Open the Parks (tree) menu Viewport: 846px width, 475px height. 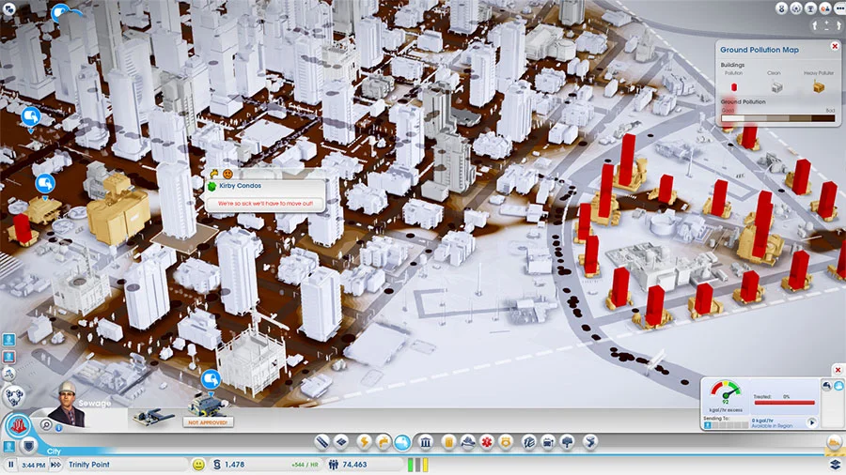(x=568, y=442)
